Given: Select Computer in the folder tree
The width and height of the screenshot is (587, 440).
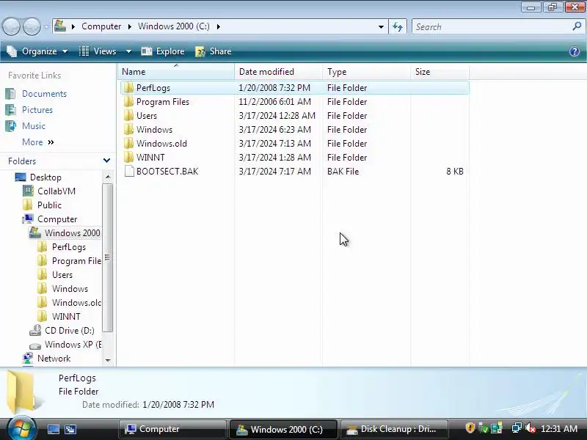Looking at the screenshot, I should tap(57, 219).
